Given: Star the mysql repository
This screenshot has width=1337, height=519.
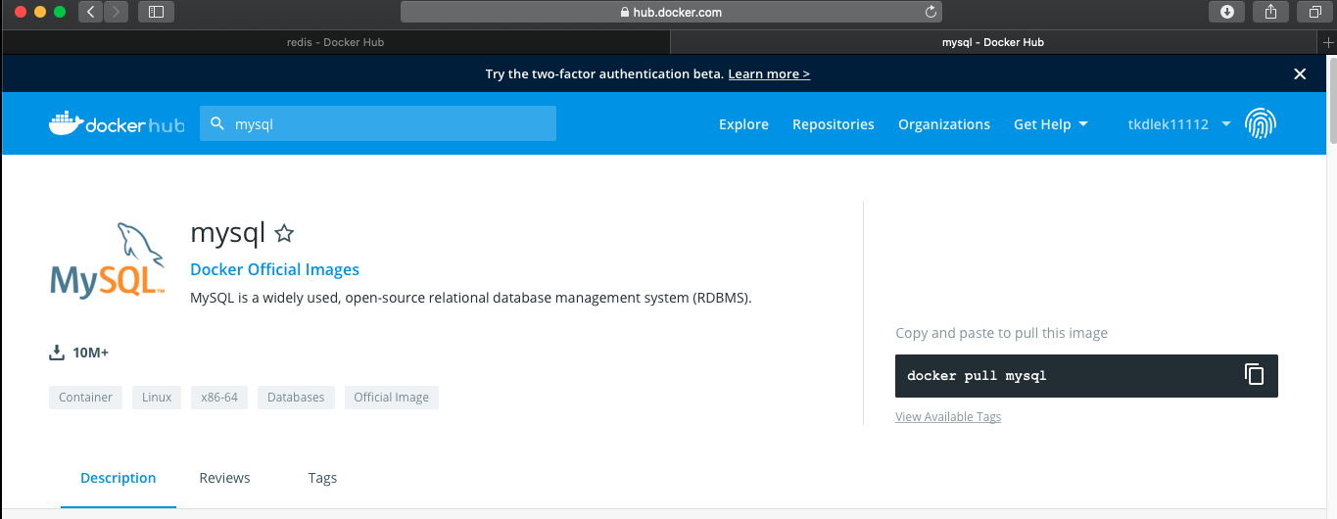Looking at the screenshot, I should click(x=284, y=233).
